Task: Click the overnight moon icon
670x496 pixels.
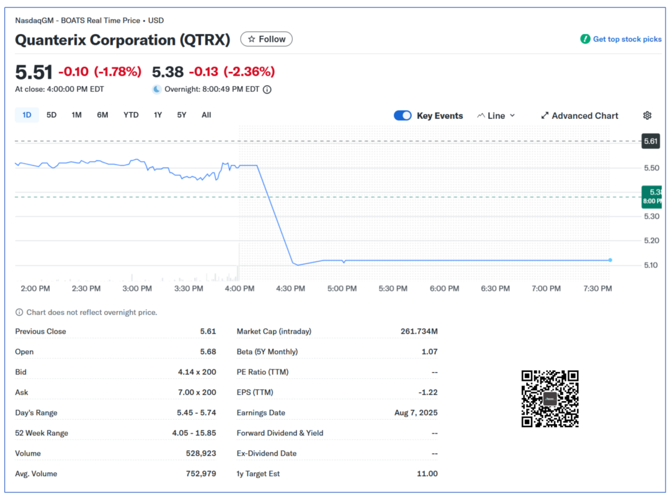Action: coord(157,89)
